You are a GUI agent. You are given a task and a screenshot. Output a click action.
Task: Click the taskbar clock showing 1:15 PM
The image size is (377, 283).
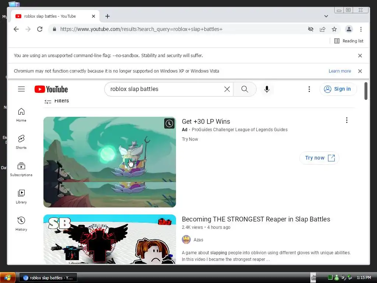(x=364, y=278)
